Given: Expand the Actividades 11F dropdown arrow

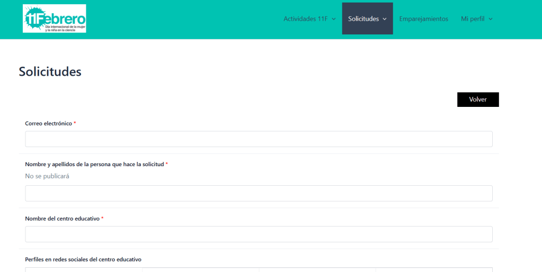Looking at the screenshot, I should [334, 19].
